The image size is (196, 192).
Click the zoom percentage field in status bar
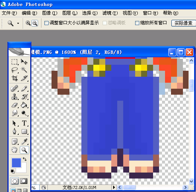click(35, 188)
